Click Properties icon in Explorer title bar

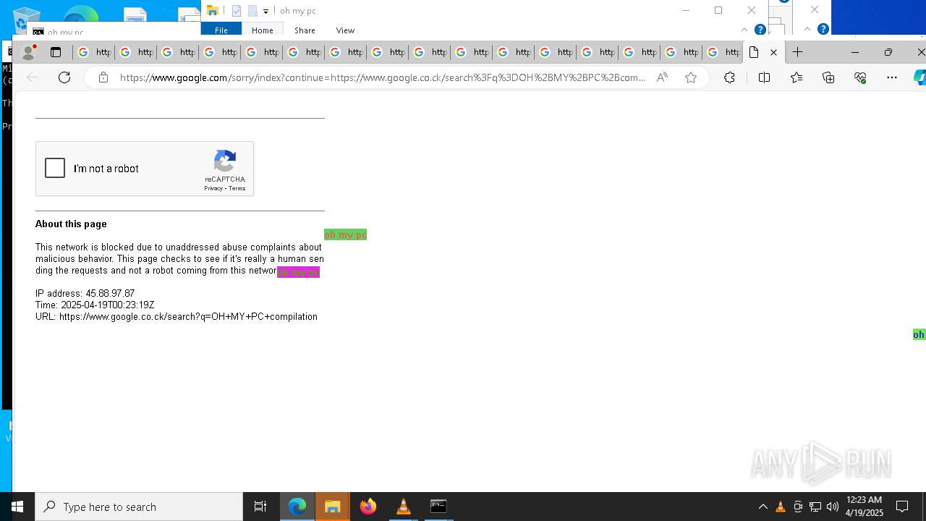(x=237, y=11)
